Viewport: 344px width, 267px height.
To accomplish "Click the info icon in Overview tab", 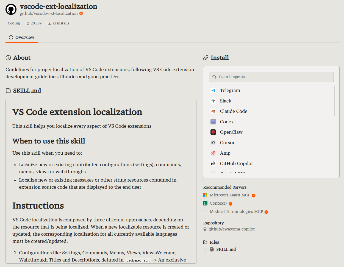I will [x=11, y=37].
